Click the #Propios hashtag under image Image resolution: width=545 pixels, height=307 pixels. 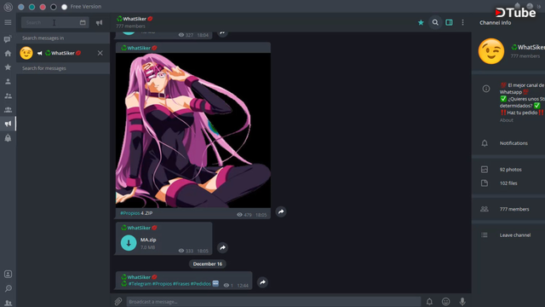click(x=129, y=213)
